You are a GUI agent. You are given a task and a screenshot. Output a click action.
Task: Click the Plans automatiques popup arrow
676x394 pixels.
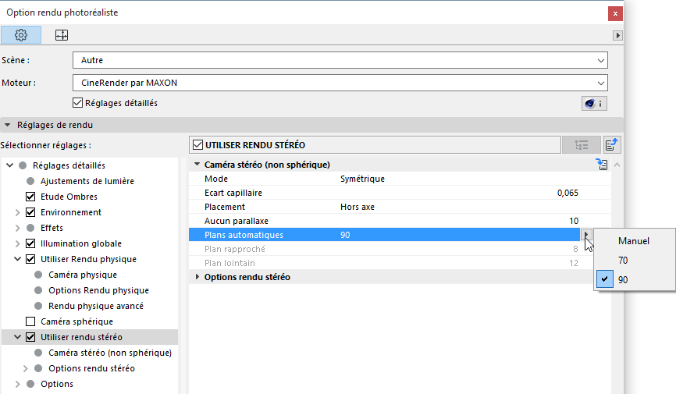[x=586, y=235]
